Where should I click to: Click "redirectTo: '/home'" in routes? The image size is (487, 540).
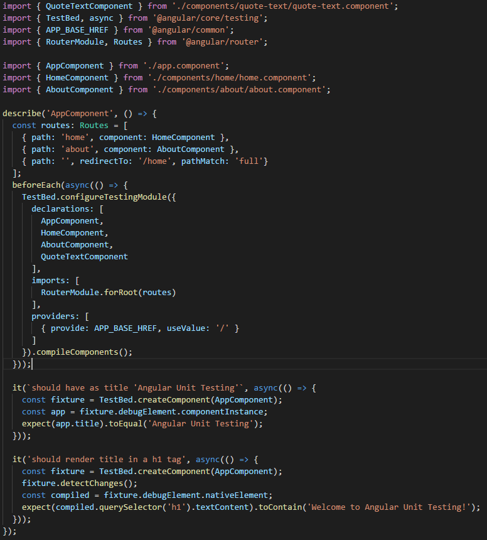click(x=126, y=161)
